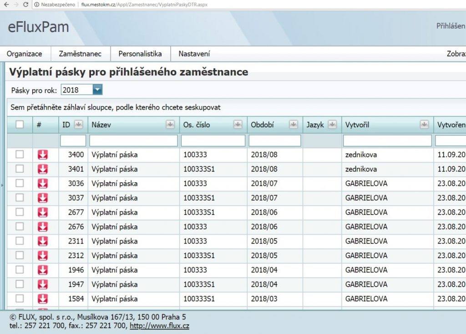466x334 pixels.
Task: Download payslip with ID 1946
Action: pos(42,270)
